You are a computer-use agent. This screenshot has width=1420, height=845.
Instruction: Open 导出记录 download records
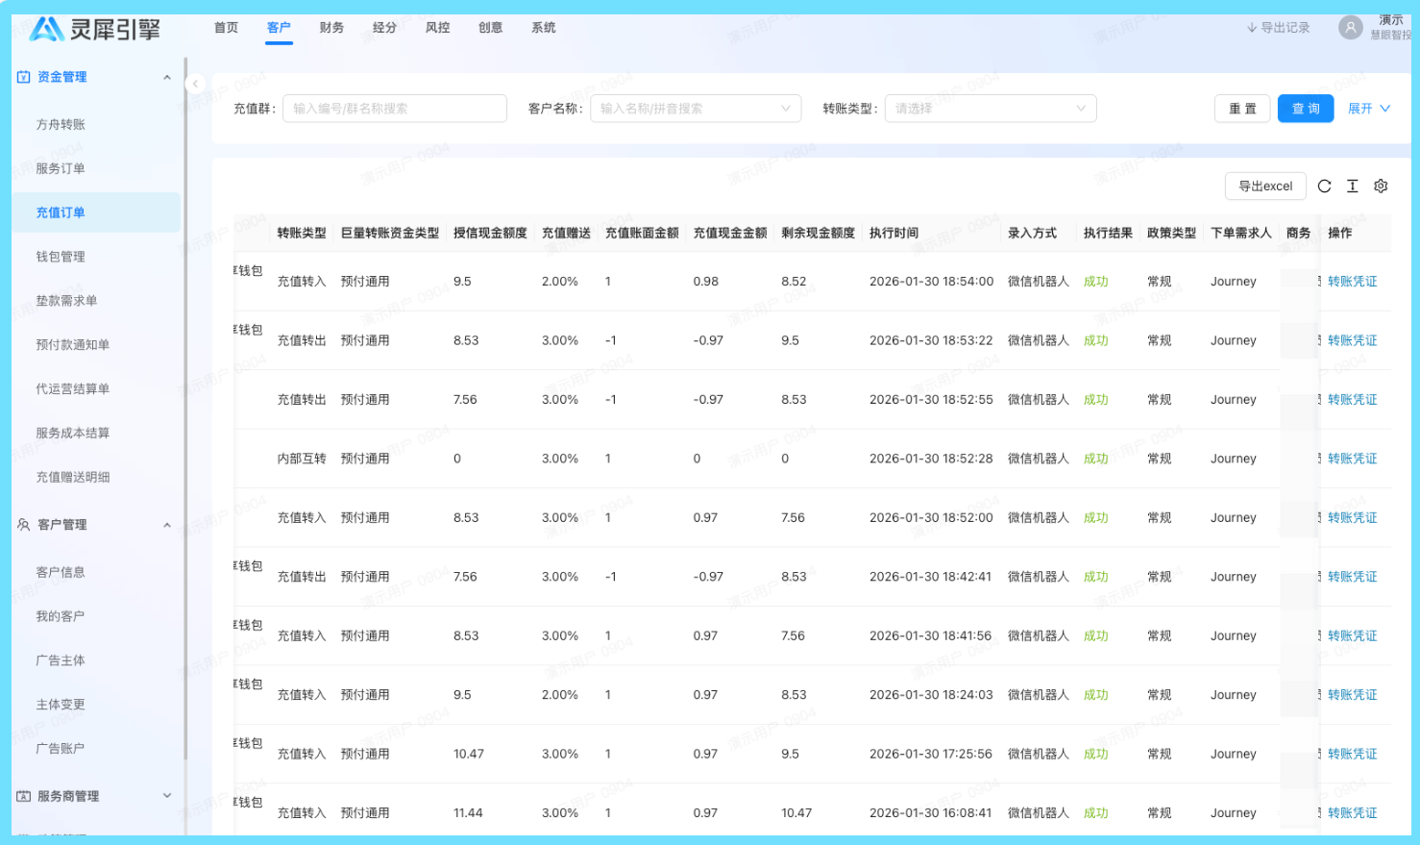(1278, 28)
